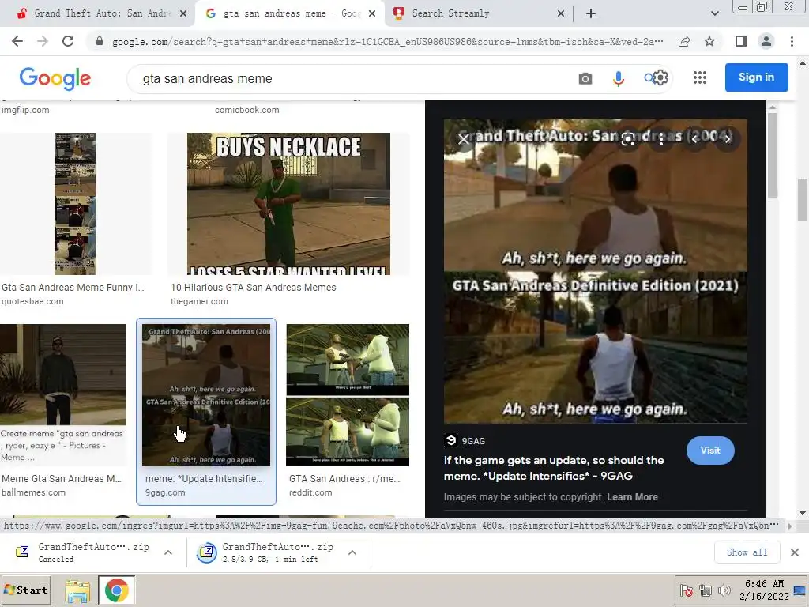Click the search query input field
809x607 pixels.
pyautogui.click(x=356, y=78)
